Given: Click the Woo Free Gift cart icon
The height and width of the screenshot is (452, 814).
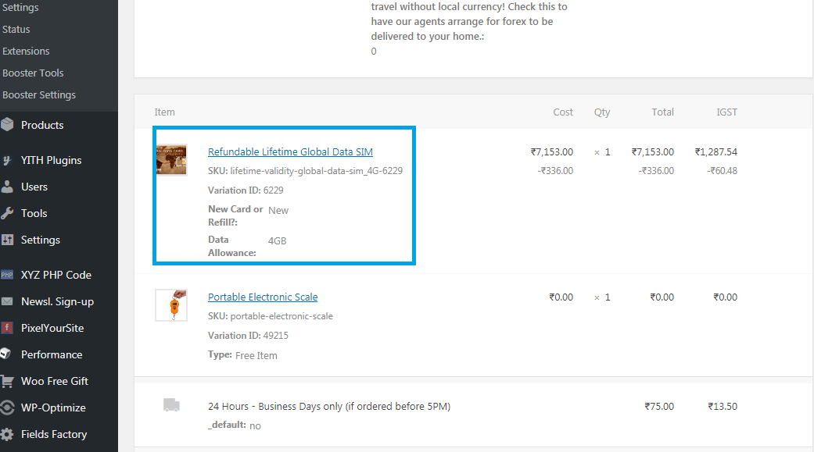Looking at the screenshot, I should pyautogui.click(x=7, y=381).
